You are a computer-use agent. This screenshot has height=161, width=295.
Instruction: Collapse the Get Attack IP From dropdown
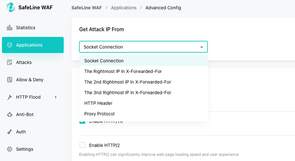click(x=201, y=47)
